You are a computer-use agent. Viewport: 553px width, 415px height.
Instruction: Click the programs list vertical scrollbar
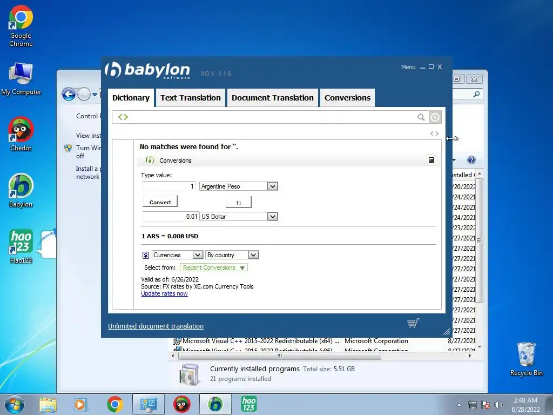pos(479,240)
